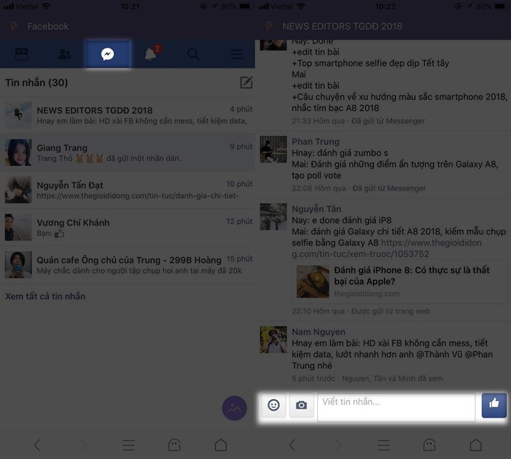The height and width of the screenshot is (459, 511).
Task: Open the emoji picker beside the message box
Action: coord(273,405)
